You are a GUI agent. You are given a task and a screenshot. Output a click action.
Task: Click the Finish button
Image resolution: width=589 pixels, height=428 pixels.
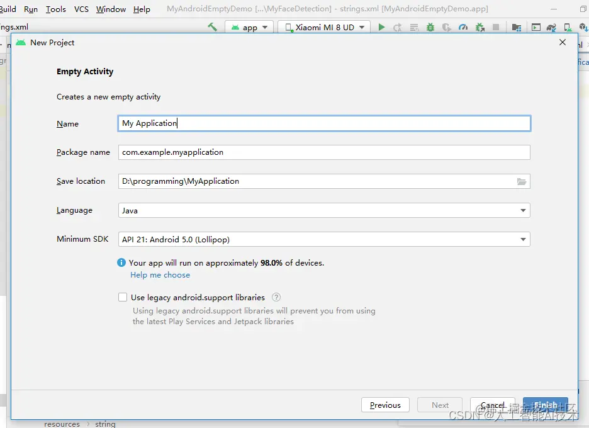click(546, 405)
